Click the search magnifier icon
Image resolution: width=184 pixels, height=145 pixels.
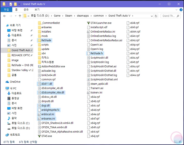178,16
